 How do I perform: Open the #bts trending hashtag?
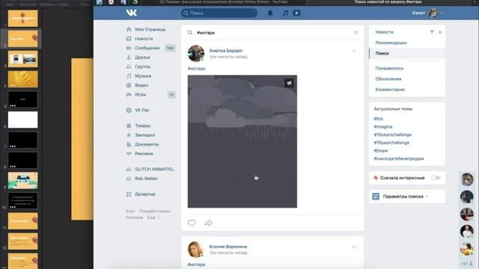pyautogui.click(x=378, y=119)
